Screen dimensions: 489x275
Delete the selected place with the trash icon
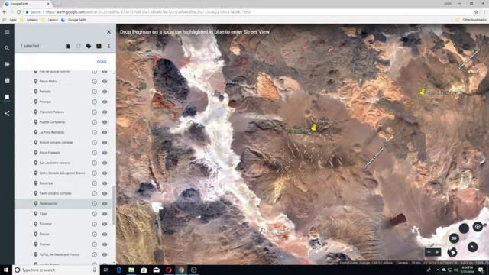[x=68, y=46]
